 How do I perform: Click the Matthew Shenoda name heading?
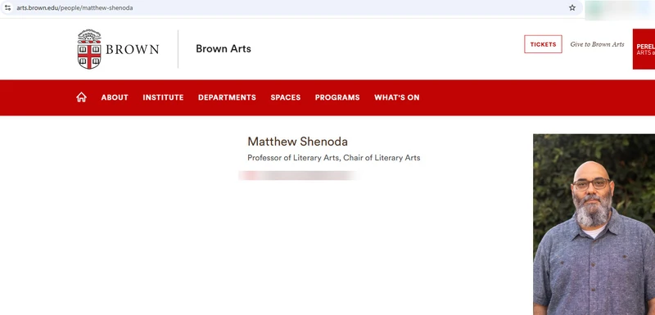pos(297,142)
